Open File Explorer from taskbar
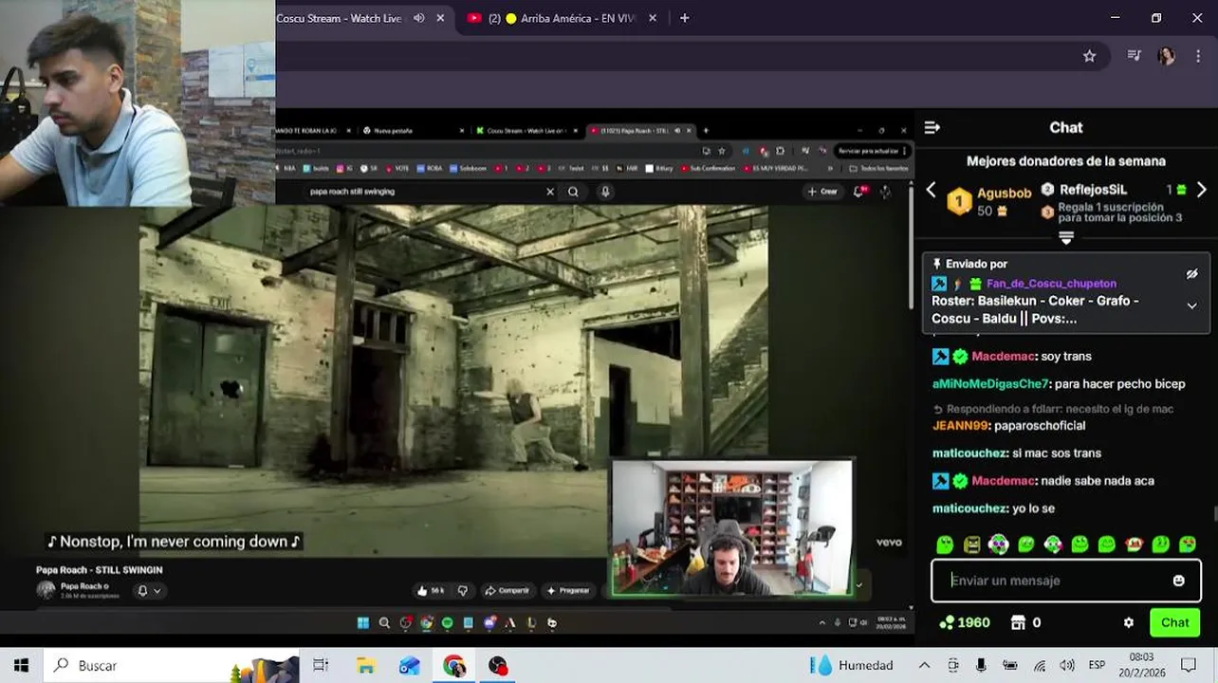The image size is (1218, 683). tap(365, 666)
